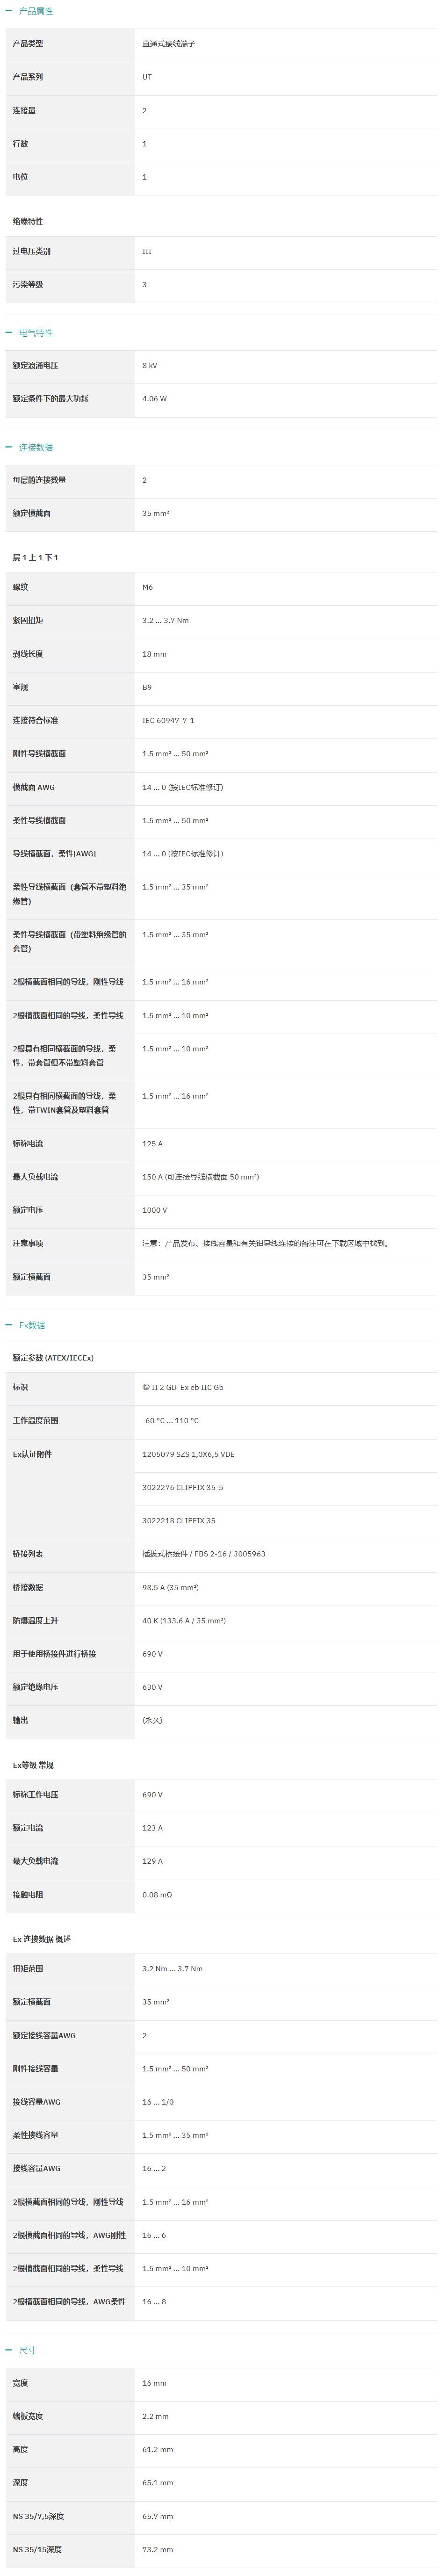The image size is (440, 2576).
Task: Click the Ex marking II 2 GD Ex eb IIC Gb
Action: tap(183, 1388)
